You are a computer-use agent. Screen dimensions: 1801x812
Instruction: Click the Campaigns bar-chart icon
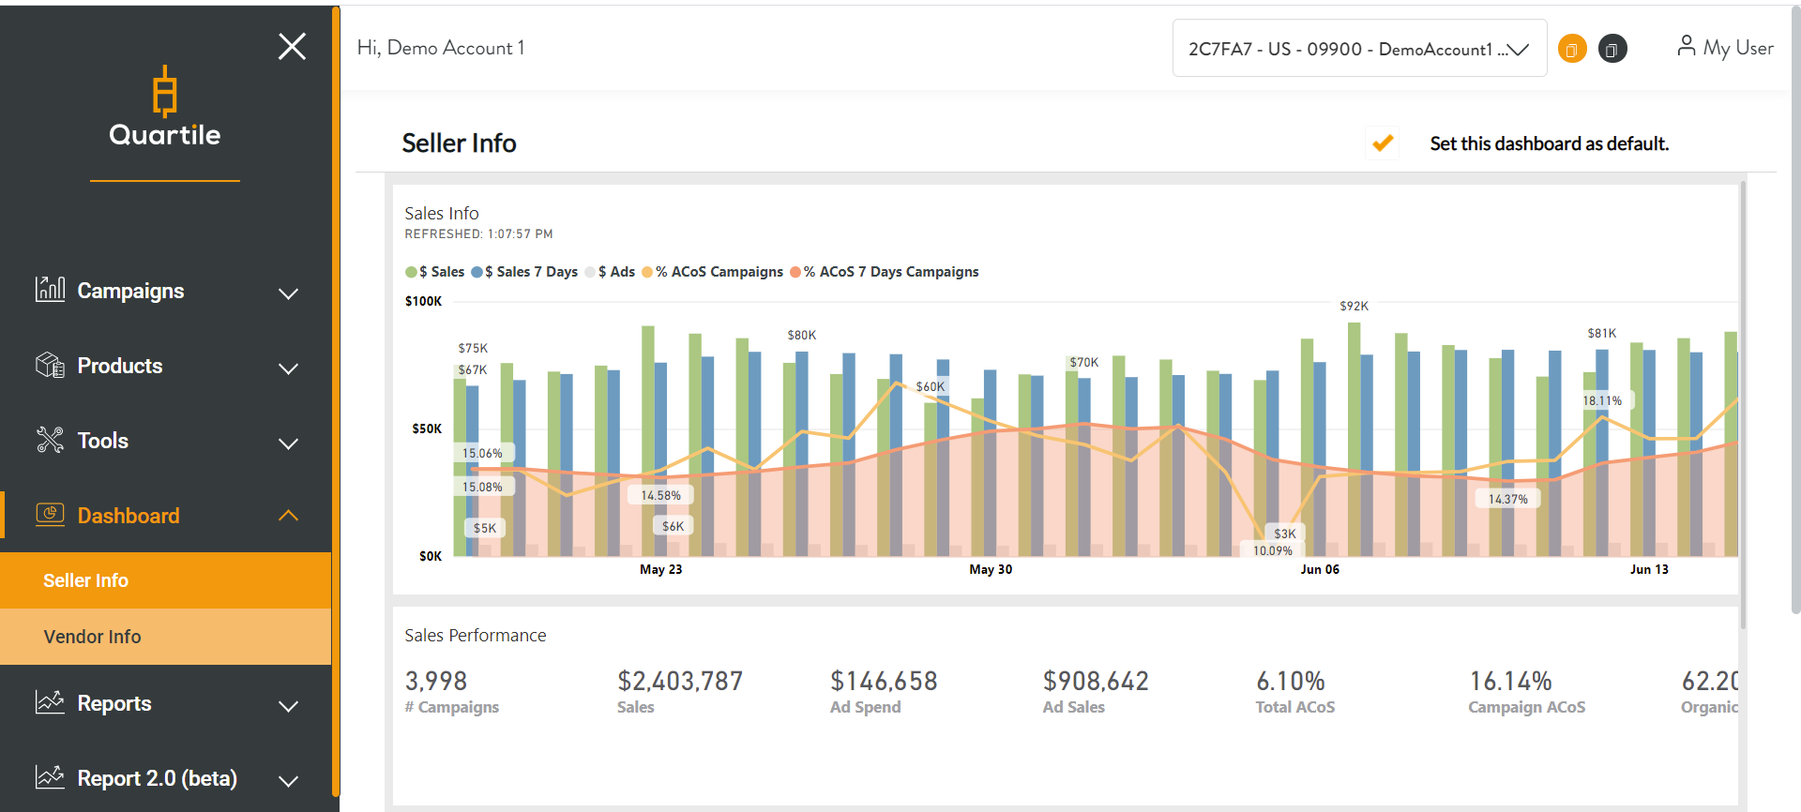(50, 290)
